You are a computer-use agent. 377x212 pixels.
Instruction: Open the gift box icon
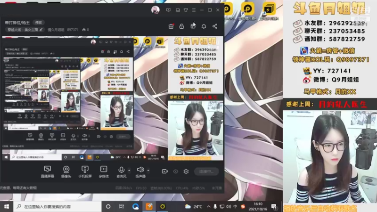click(193, 26)
